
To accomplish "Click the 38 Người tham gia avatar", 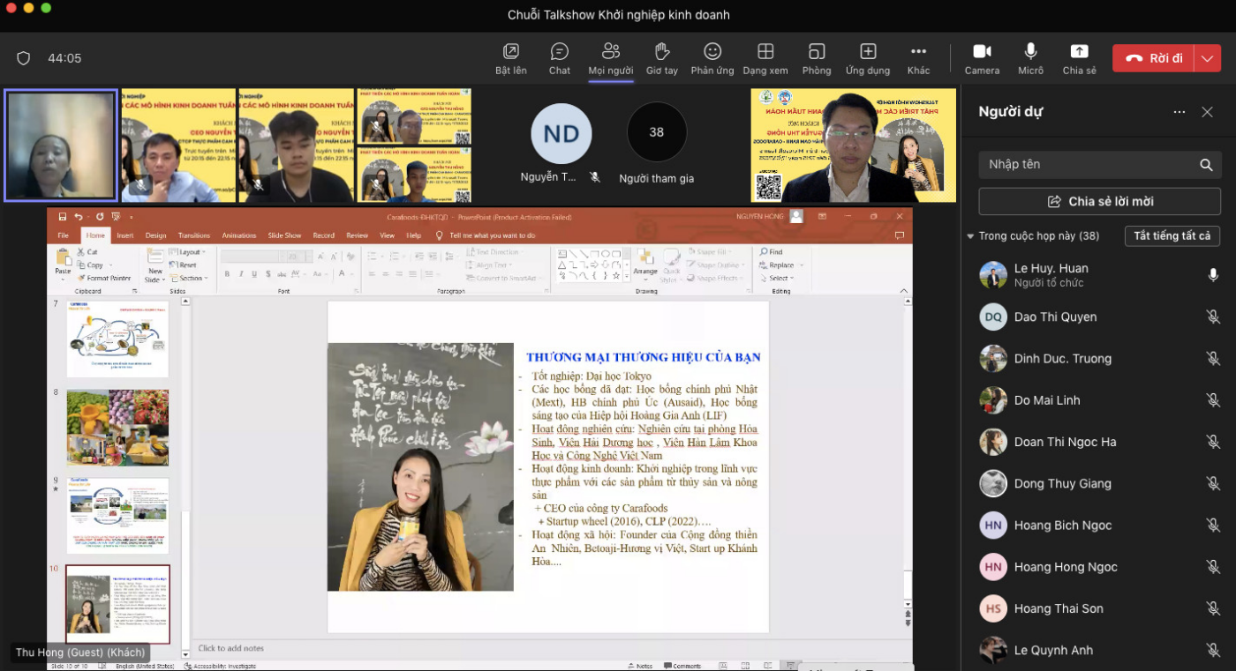I will 656,132.
